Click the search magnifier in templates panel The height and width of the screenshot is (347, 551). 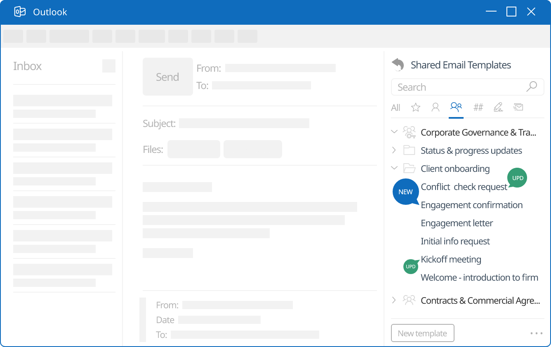tap(532, 87)
